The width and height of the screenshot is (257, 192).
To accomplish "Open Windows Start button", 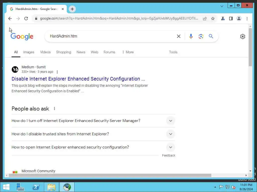I will pos(6,187).
